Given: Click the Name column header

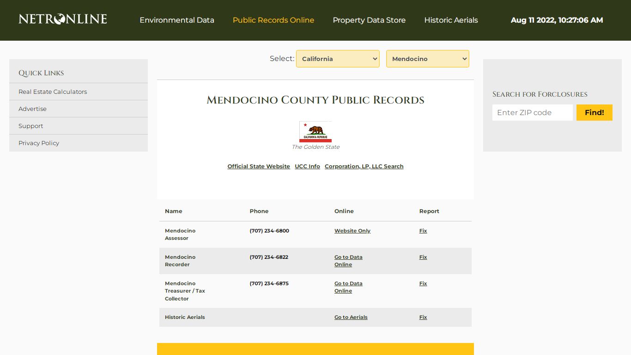Looking at the screenshot, I should (174, 211).
